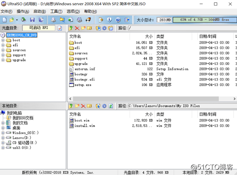The height and width of the screenshot is (175, 237).
Task: Click the 大小 column header in local pane
Action: [x=142, y=114]
